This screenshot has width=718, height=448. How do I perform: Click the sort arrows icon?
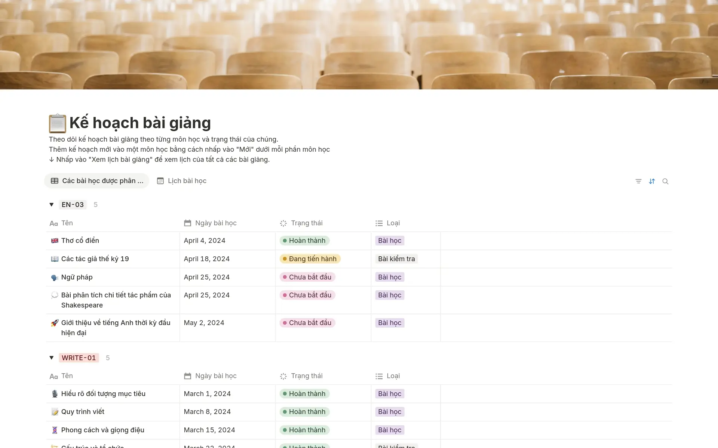point(652,181)
